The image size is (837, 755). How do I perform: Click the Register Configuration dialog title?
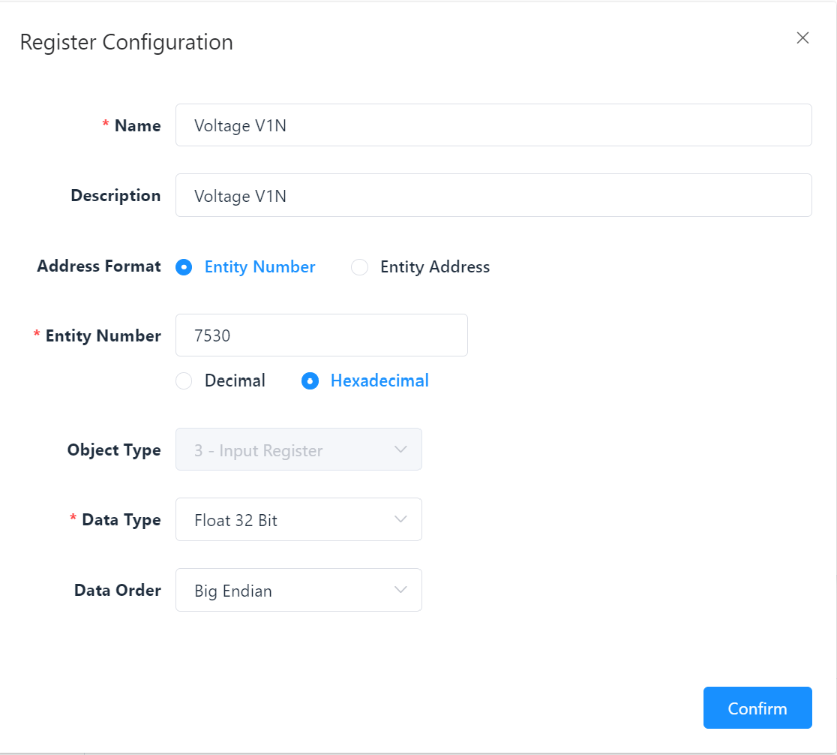[x=126, y=42]
